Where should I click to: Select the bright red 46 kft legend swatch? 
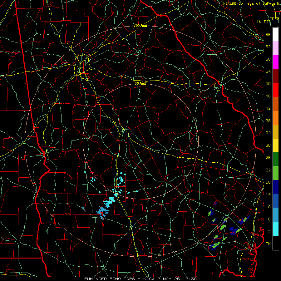(x=276, y=90)
